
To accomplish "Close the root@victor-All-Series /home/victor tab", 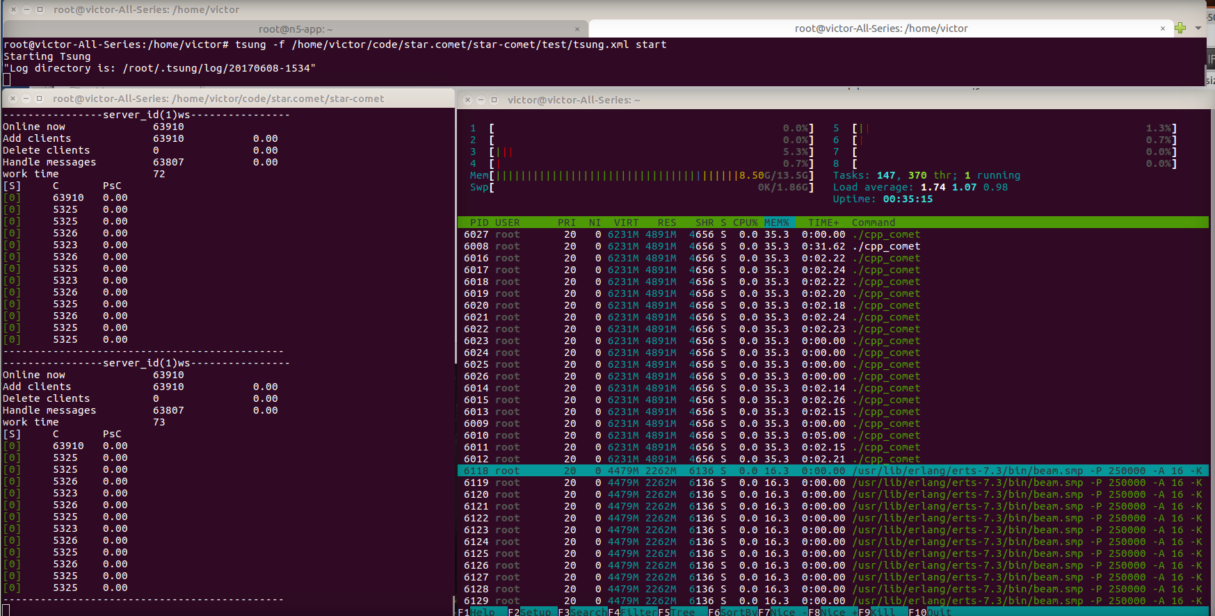I will [x=1162, y=29].
